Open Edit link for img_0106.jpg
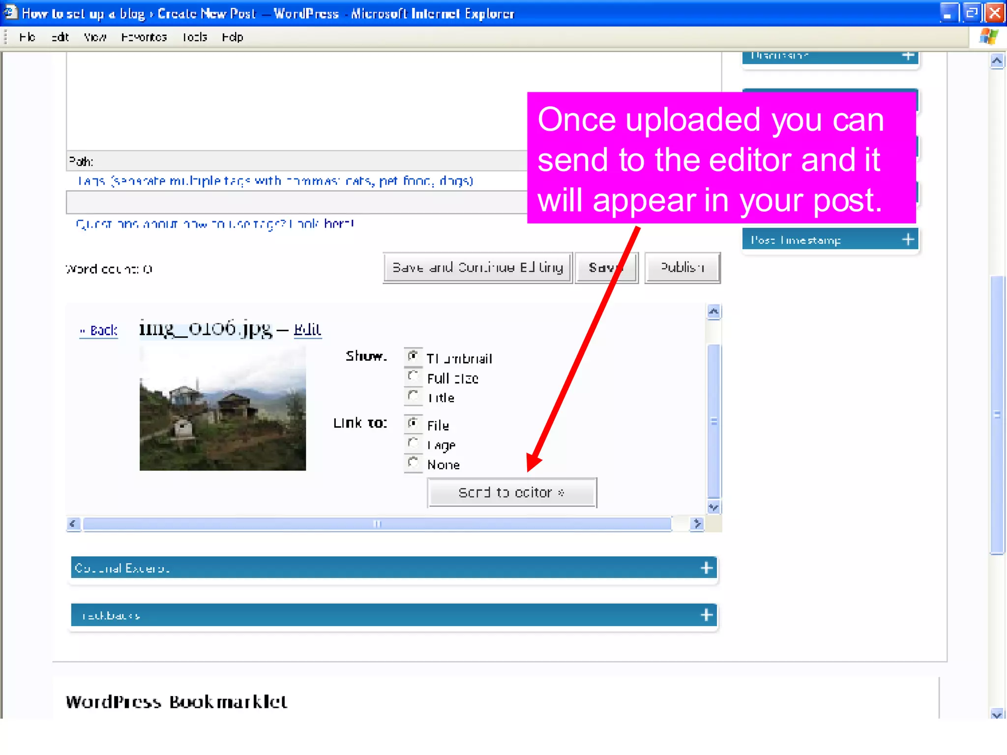Image resolution: width=1007 pixels, height=755 pixels. pos(307,329)
